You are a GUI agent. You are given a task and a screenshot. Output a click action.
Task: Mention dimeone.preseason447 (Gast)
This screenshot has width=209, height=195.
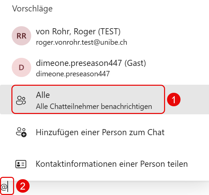tap(105, 68)
